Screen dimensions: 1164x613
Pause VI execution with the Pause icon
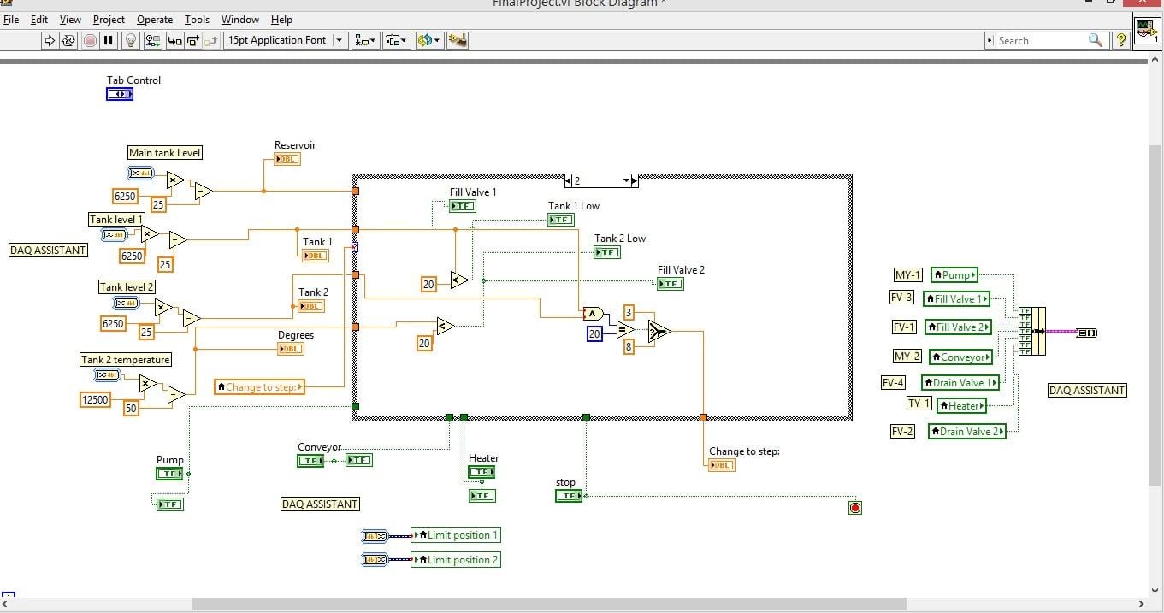click(x=108, y=40)
